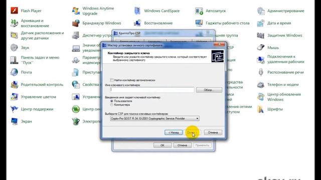Open the Flash Player control panel icon
Image resolution: width=321 pixels, height=180 pixels.
coord(15,10)
